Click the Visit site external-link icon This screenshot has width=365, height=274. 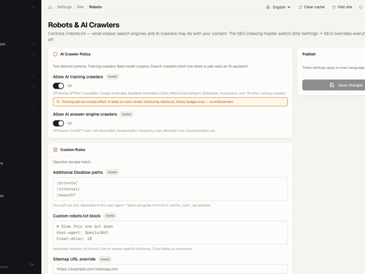point(334,7)
